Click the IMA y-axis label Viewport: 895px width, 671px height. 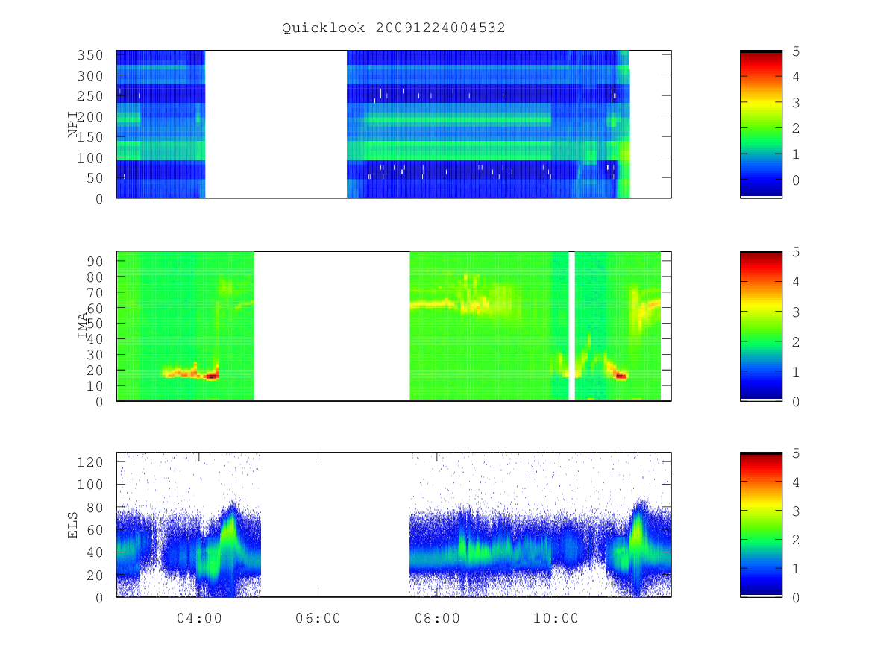83,327
